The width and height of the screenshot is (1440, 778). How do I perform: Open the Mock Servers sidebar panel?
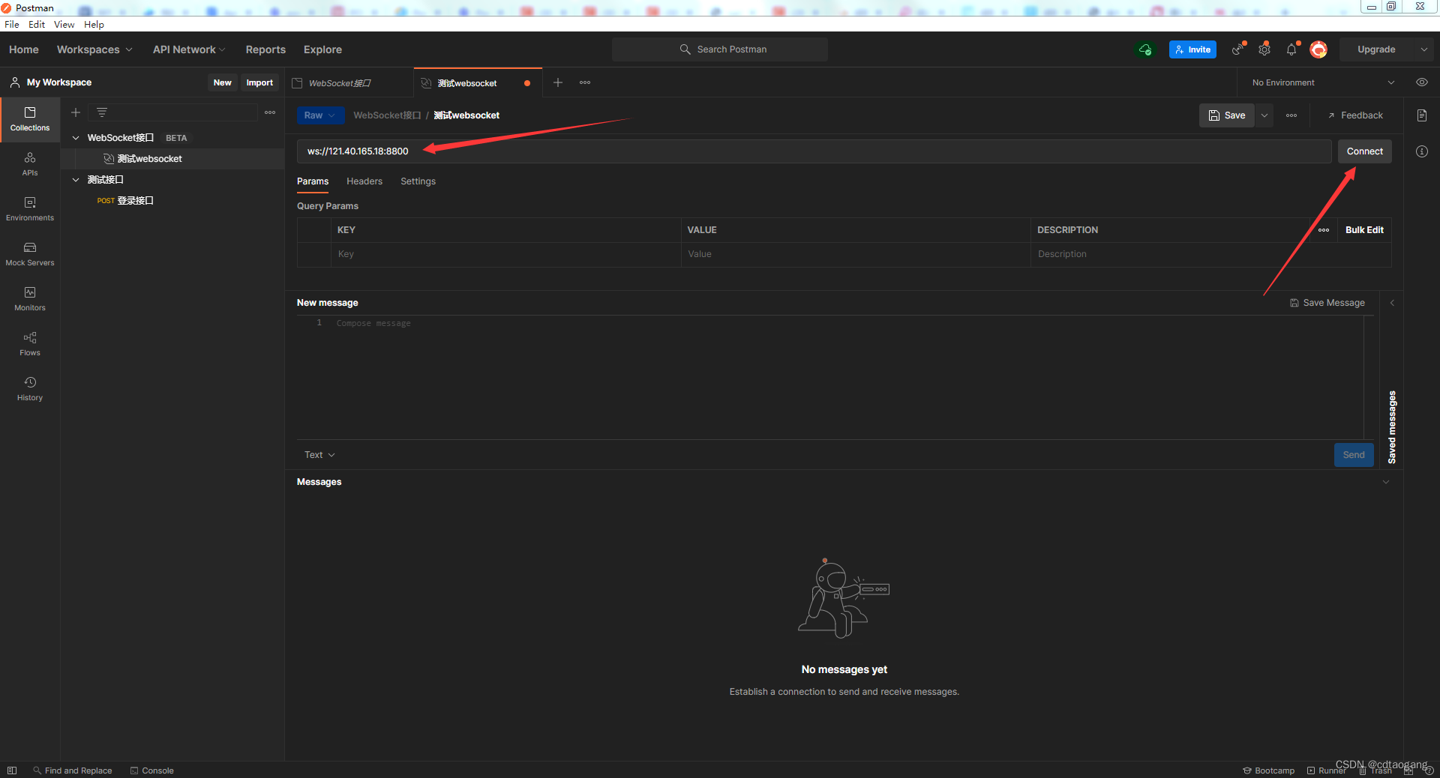point(30,254)
